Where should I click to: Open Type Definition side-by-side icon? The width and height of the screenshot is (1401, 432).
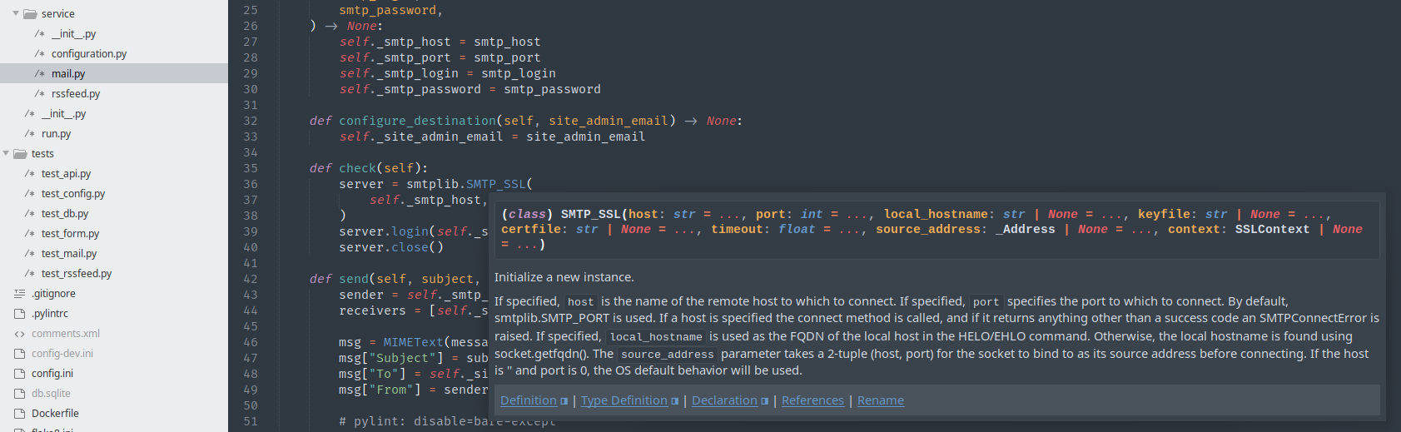675,401
